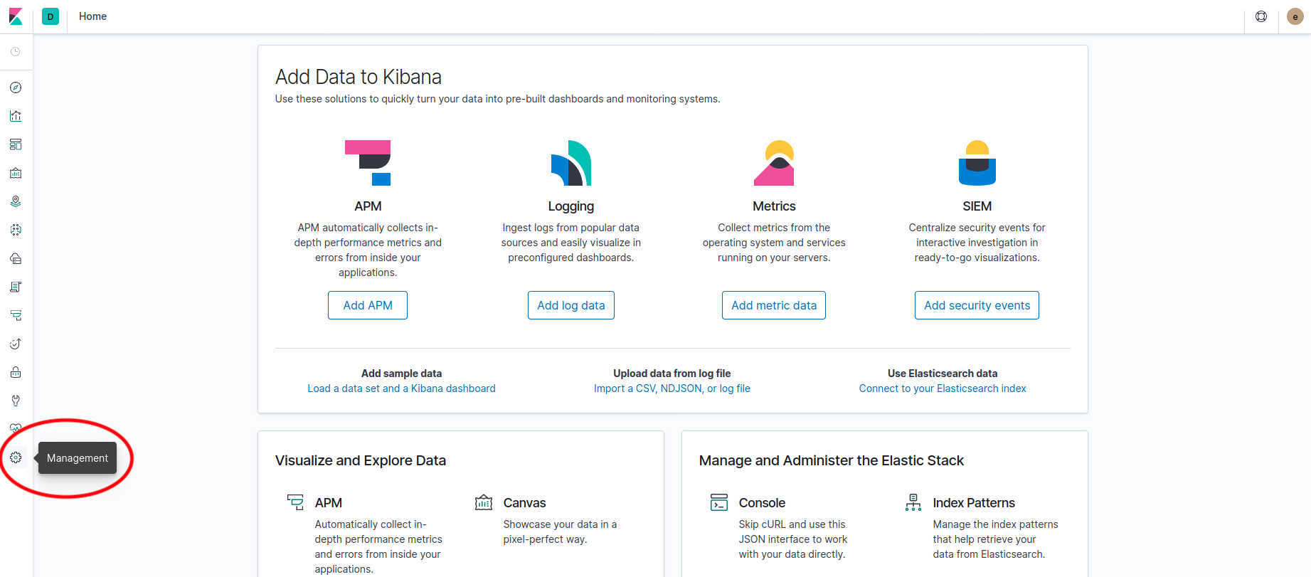The width and height of the screenshot is (1311, 577).
Task: Click the Management tooltip label
Action: 78,458
